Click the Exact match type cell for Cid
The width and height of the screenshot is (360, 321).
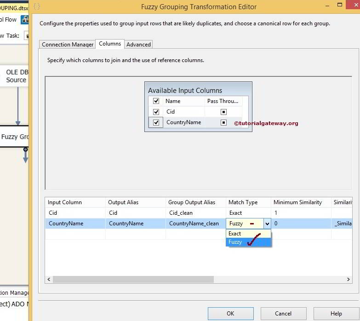[x=248, y=213]
